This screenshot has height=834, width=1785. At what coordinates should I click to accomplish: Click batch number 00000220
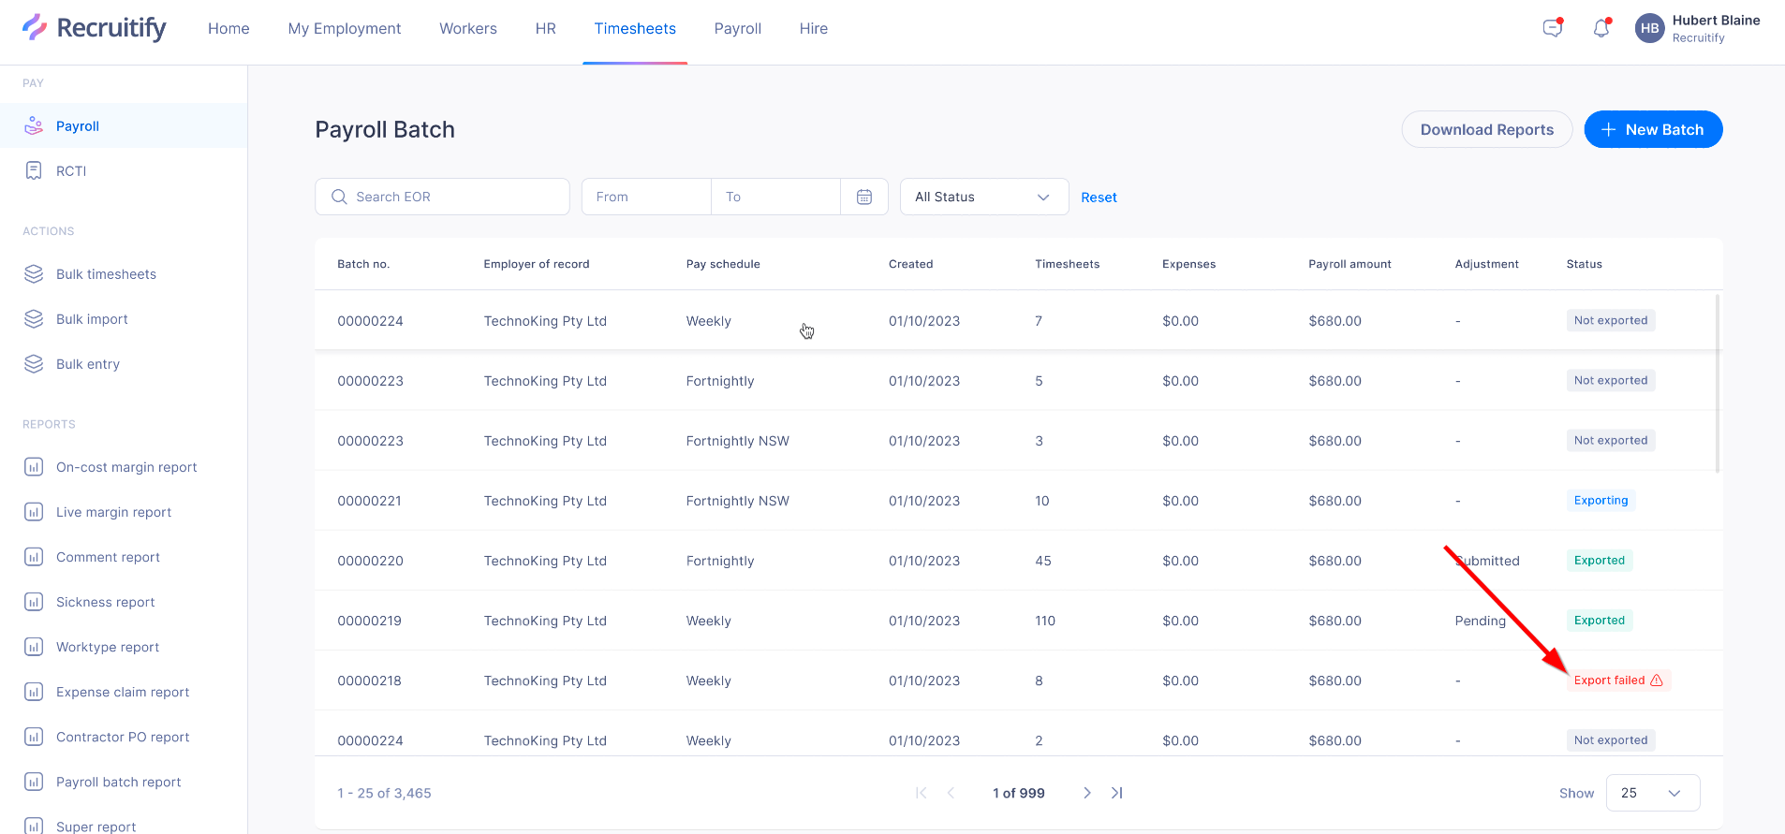pos(370,561)
